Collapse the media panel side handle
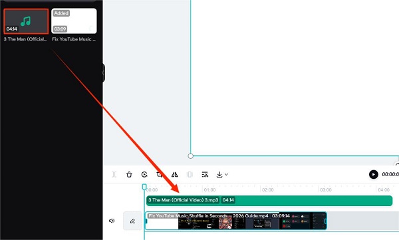The height and width of the screenshot is (240, 399). pyautogui.click(x=104, y=73)
